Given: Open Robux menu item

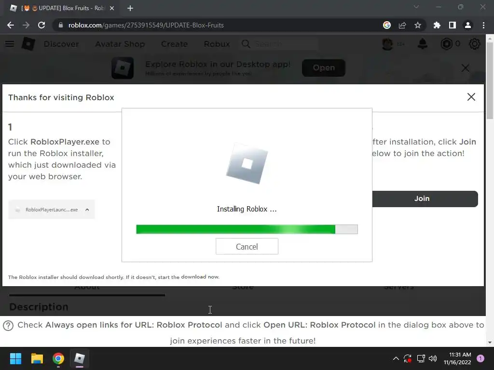Looking at the screenshot, I should click(x=217, y=44).
